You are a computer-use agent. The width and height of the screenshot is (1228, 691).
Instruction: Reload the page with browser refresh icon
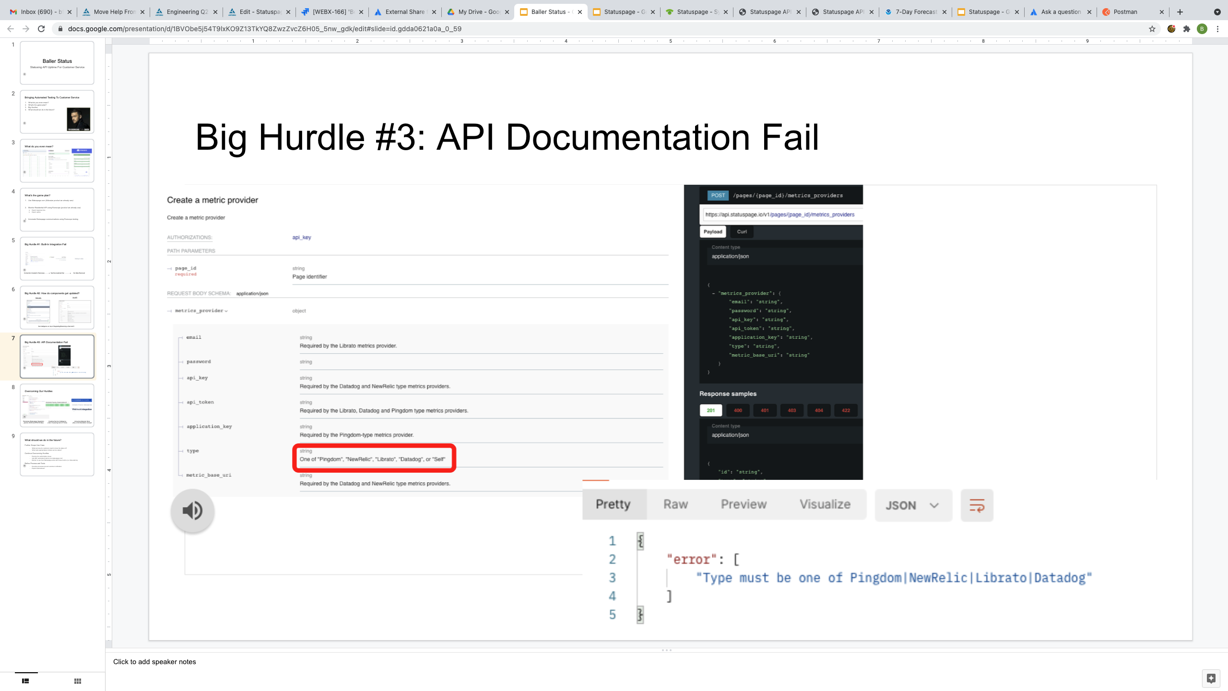[41, 29]
